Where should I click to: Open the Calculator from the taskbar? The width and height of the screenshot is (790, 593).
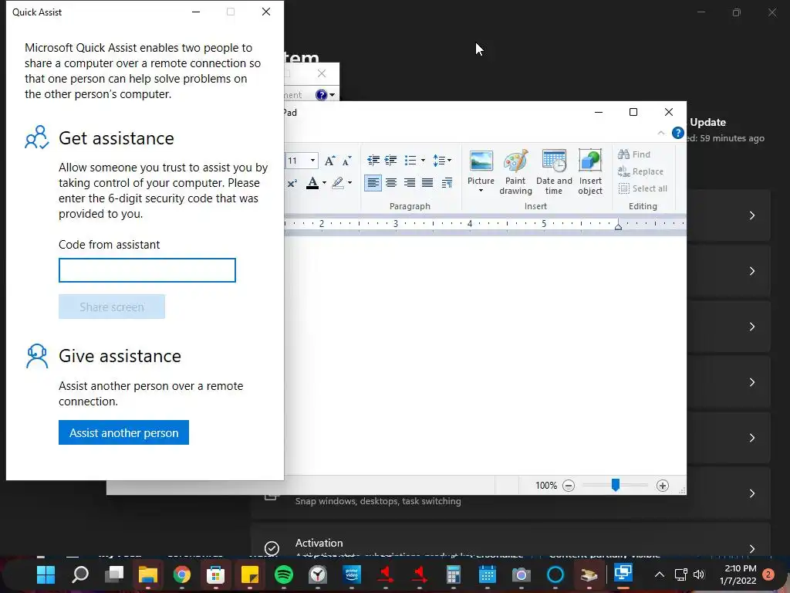coord(453,574)
